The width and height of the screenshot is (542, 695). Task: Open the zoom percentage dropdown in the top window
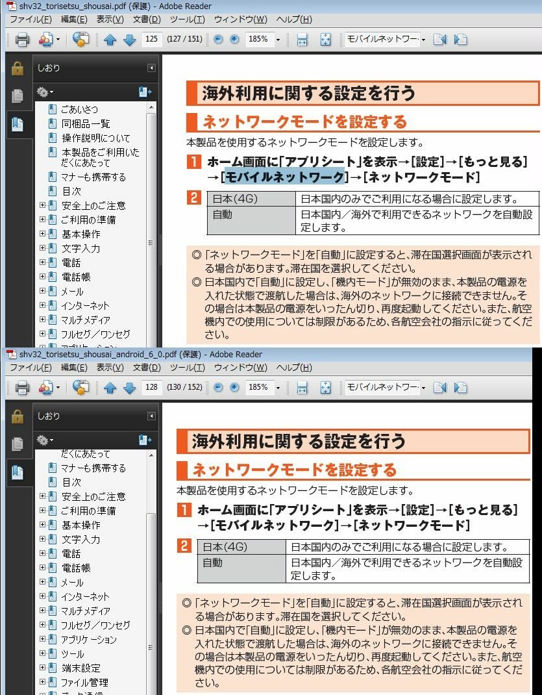(x=278, y=40)
